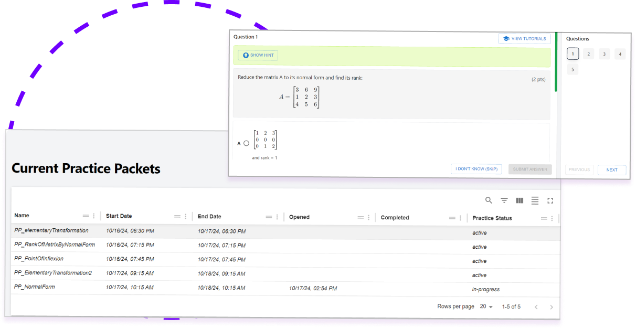Screen dimensions: 636x329
Task: Toggle row density icon
Action: pos(535,200)
